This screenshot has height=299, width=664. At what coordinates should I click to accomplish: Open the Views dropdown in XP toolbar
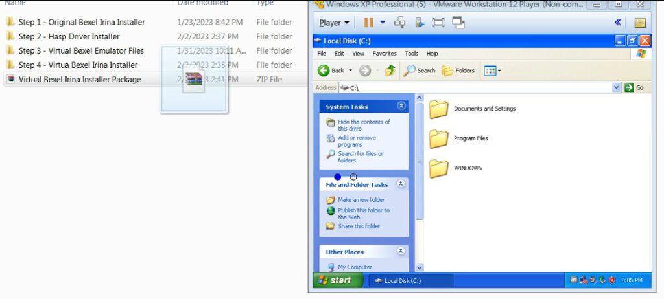493,71
